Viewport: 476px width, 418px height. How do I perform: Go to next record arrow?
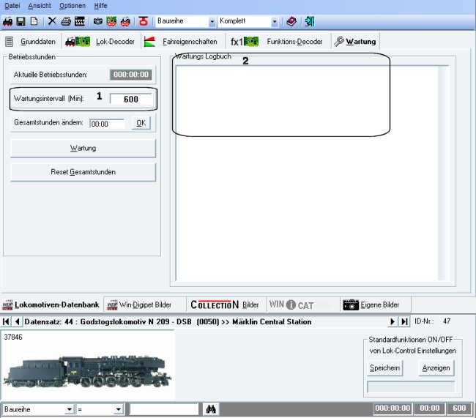393,321
